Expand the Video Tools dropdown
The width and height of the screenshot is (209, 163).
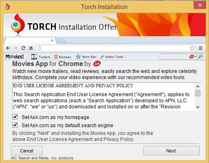pyautogui.click(x=113, y=57)
